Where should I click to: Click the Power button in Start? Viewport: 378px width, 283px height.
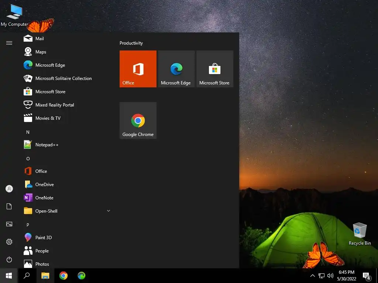pos(9,259)
